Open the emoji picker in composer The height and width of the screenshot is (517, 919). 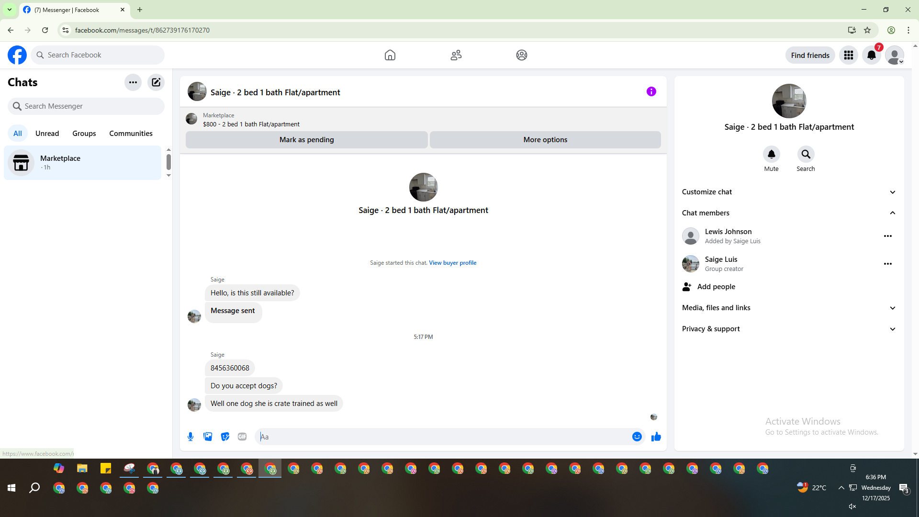(637, 437)
